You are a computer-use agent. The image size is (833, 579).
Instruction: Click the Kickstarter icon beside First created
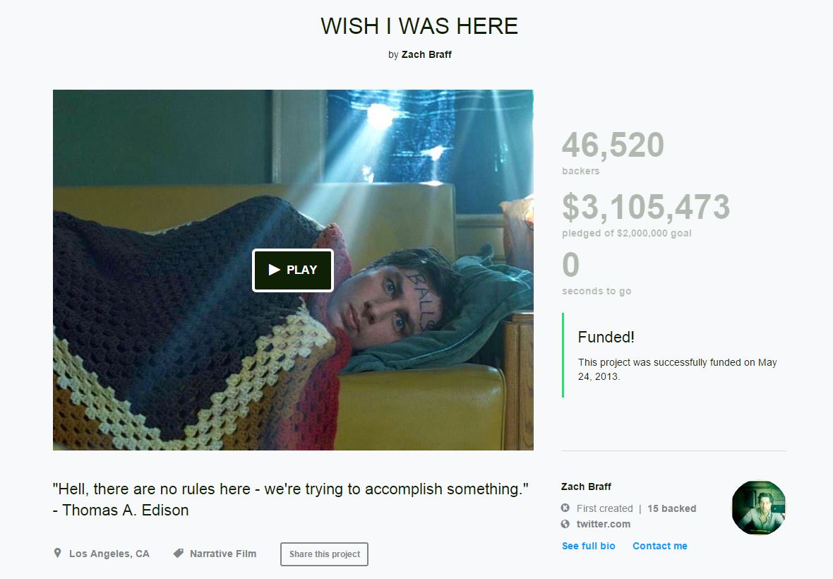[x=565, y=508]
